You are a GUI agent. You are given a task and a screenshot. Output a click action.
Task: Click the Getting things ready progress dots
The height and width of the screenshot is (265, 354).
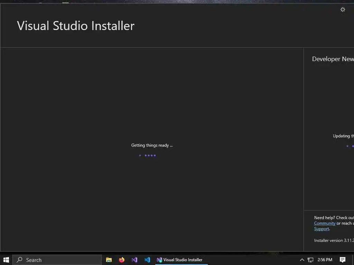coord(147,155)
